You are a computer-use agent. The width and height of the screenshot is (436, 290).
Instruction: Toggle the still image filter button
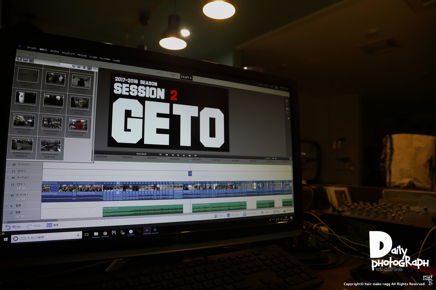(25, 60)
